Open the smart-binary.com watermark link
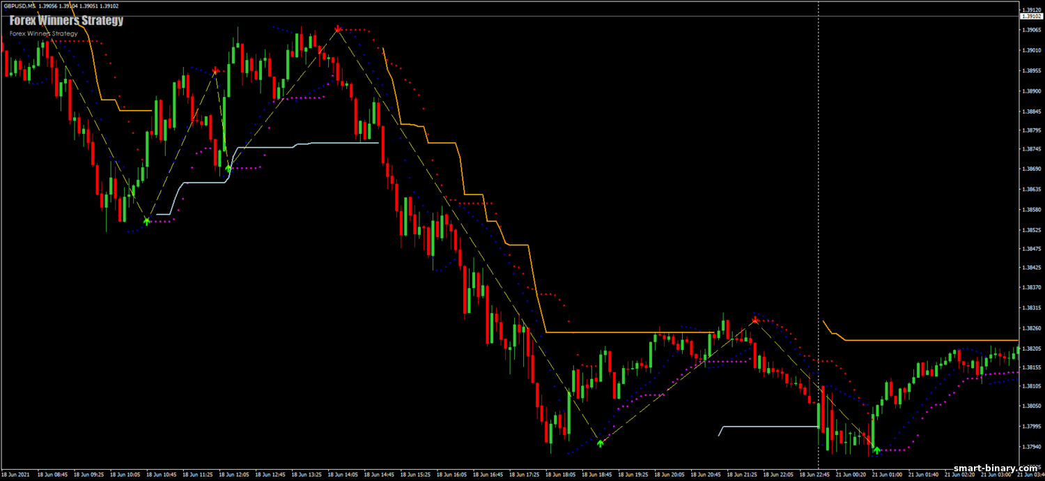The width and height of the screenshot is (1045, 481). click(x=993, y=468)
